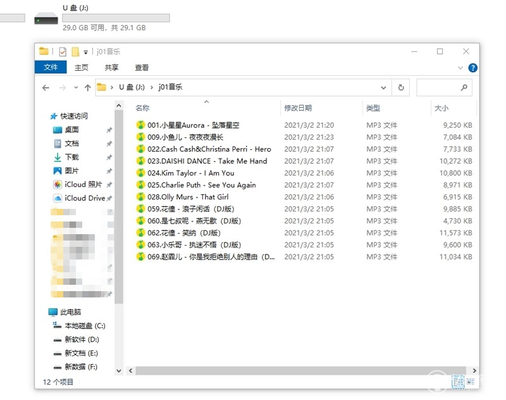
Task: Click the search magnifier icon
Action: [x=464, y=87]
